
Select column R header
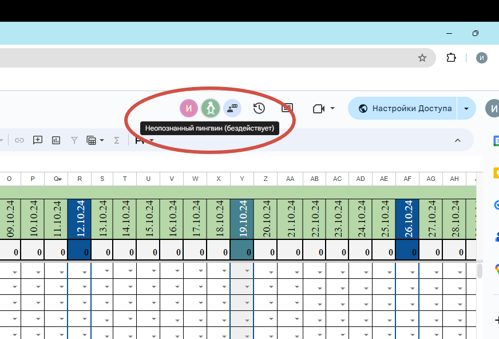click(80, 179)
